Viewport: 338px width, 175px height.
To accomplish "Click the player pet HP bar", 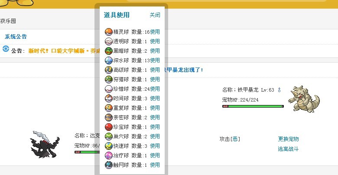I will click(87, 152).
